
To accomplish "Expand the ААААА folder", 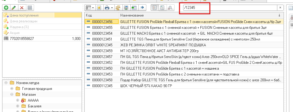I will [18, 100].
